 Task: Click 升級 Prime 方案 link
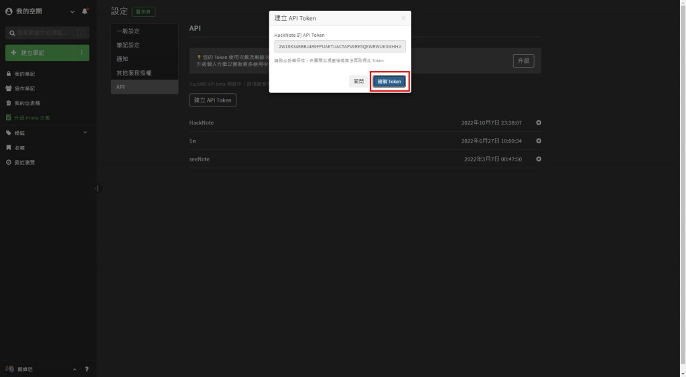[x=32, y=118]
